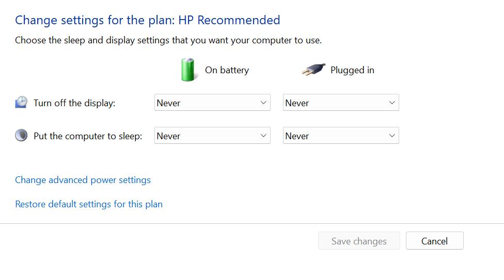The width and height of the screenshot is (504, 280).
Task: Click the green battery icon
Action: tap(188, 70)
